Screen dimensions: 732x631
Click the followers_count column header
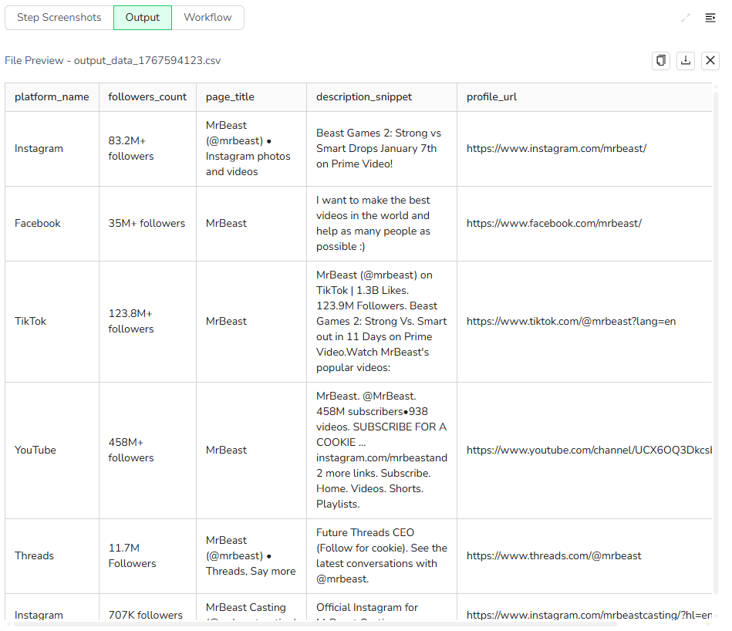146,96
